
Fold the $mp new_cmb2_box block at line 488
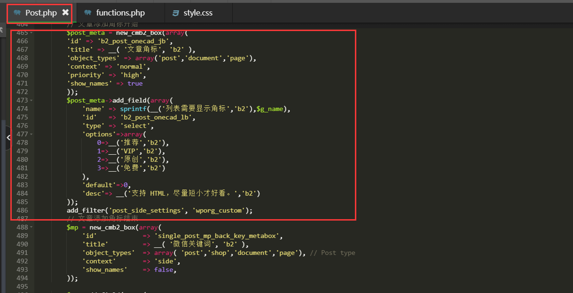pyautogui.click(x=31, y=227)
